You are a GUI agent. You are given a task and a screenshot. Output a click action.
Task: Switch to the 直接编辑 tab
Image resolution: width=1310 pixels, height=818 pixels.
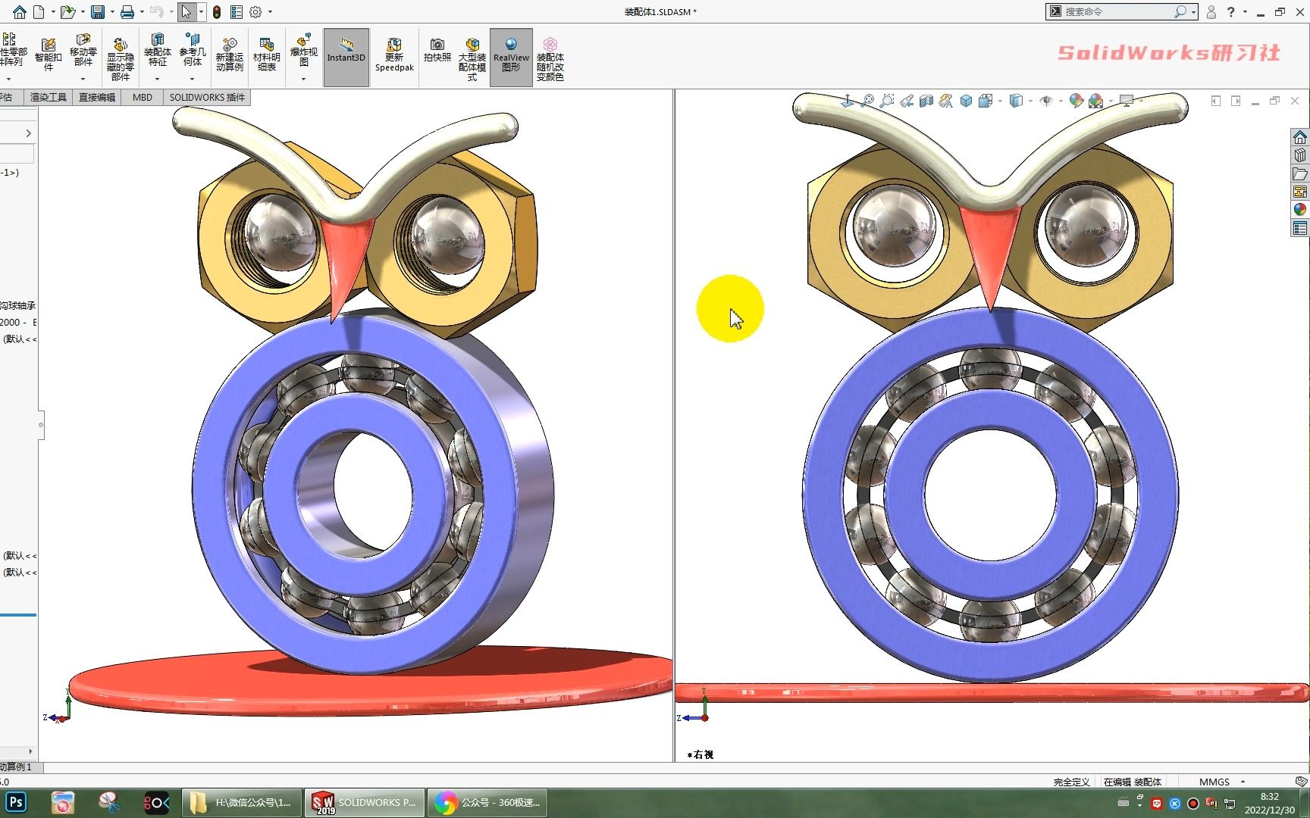(97, 97)
